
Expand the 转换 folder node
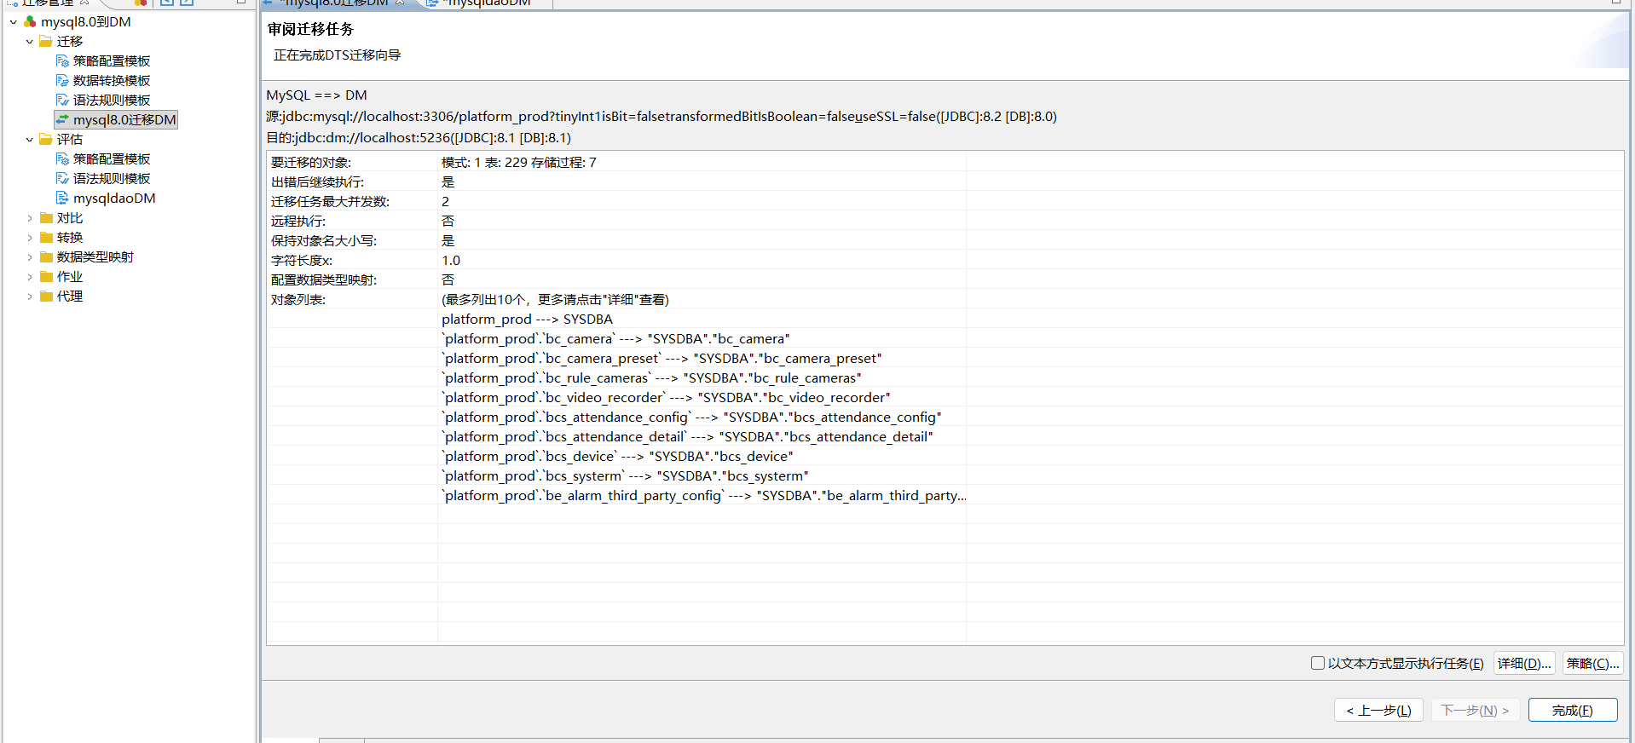pyautogui.click(x=30, y=238)
